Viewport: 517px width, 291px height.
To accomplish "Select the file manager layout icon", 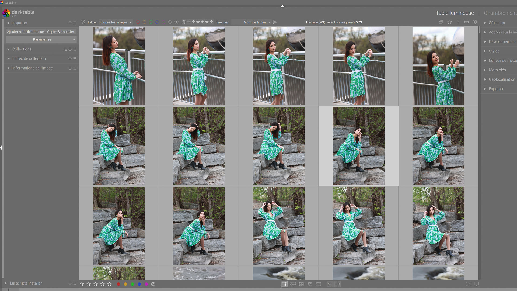I will click(x=285, y=284).
